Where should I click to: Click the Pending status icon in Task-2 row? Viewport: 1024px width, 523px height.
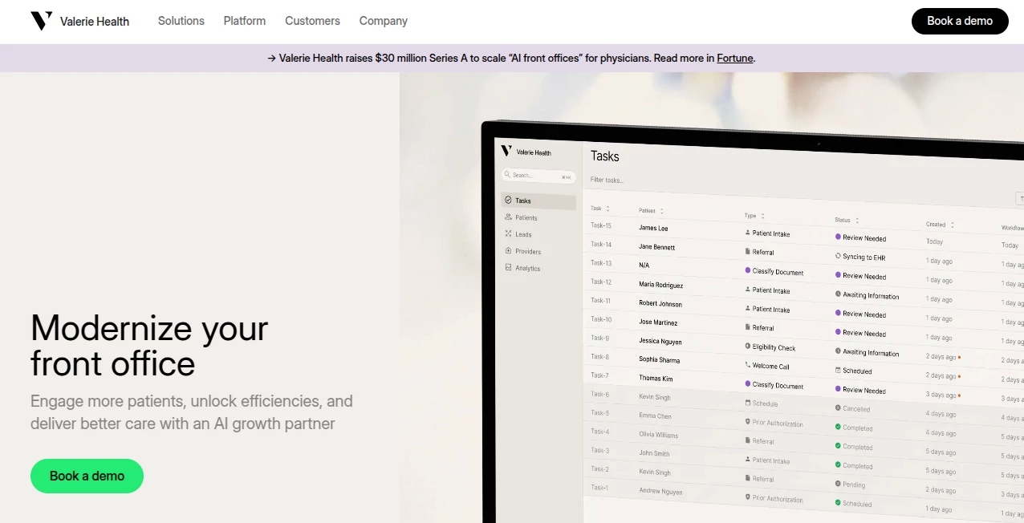(838, 484)
